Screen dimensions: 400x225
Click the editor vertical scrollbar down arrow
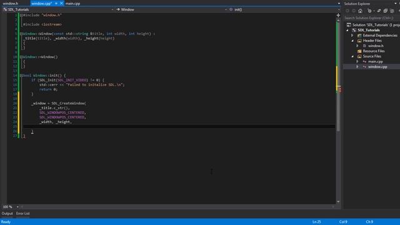point(338,201)
